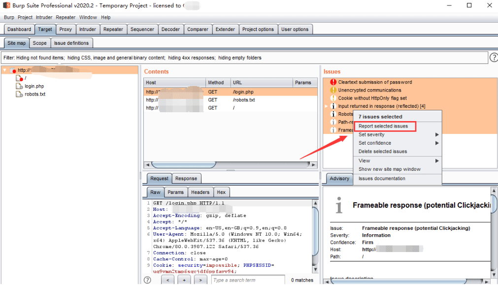Click the search help icon below request
The image size is (498, 285).
147,280
